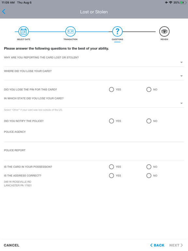Go to the Review eye step icon
The width and height of the screenshot is (188, 251).
[164, 31]
